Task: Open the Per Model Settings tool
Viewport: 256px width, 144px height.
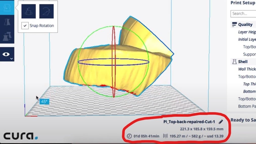Action: coord(7,36)
